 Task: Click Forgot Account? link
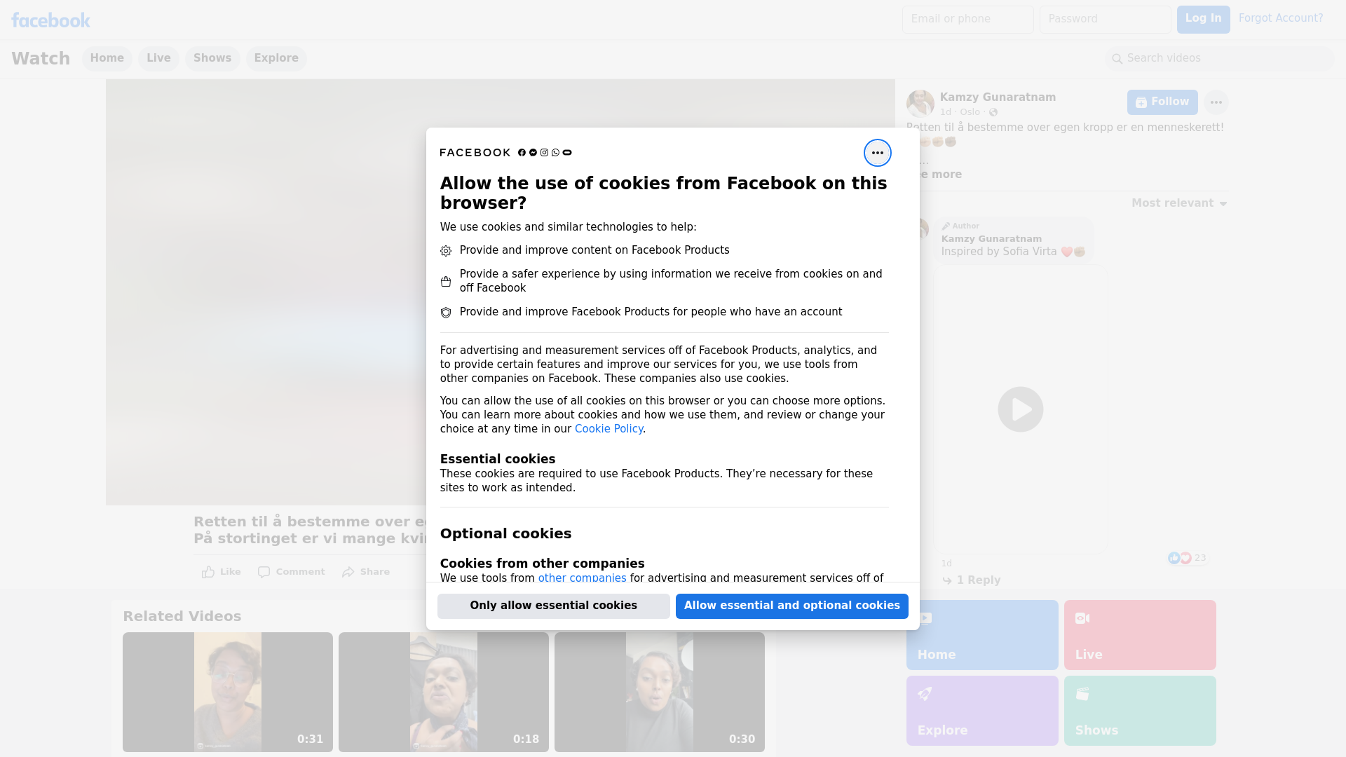[1281, 18]
